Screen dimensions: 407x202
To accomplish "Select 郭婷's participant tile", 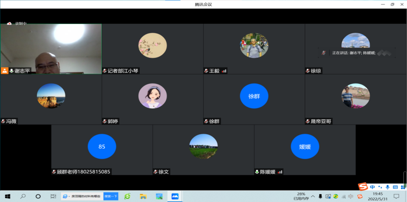I will coord(152,99).
